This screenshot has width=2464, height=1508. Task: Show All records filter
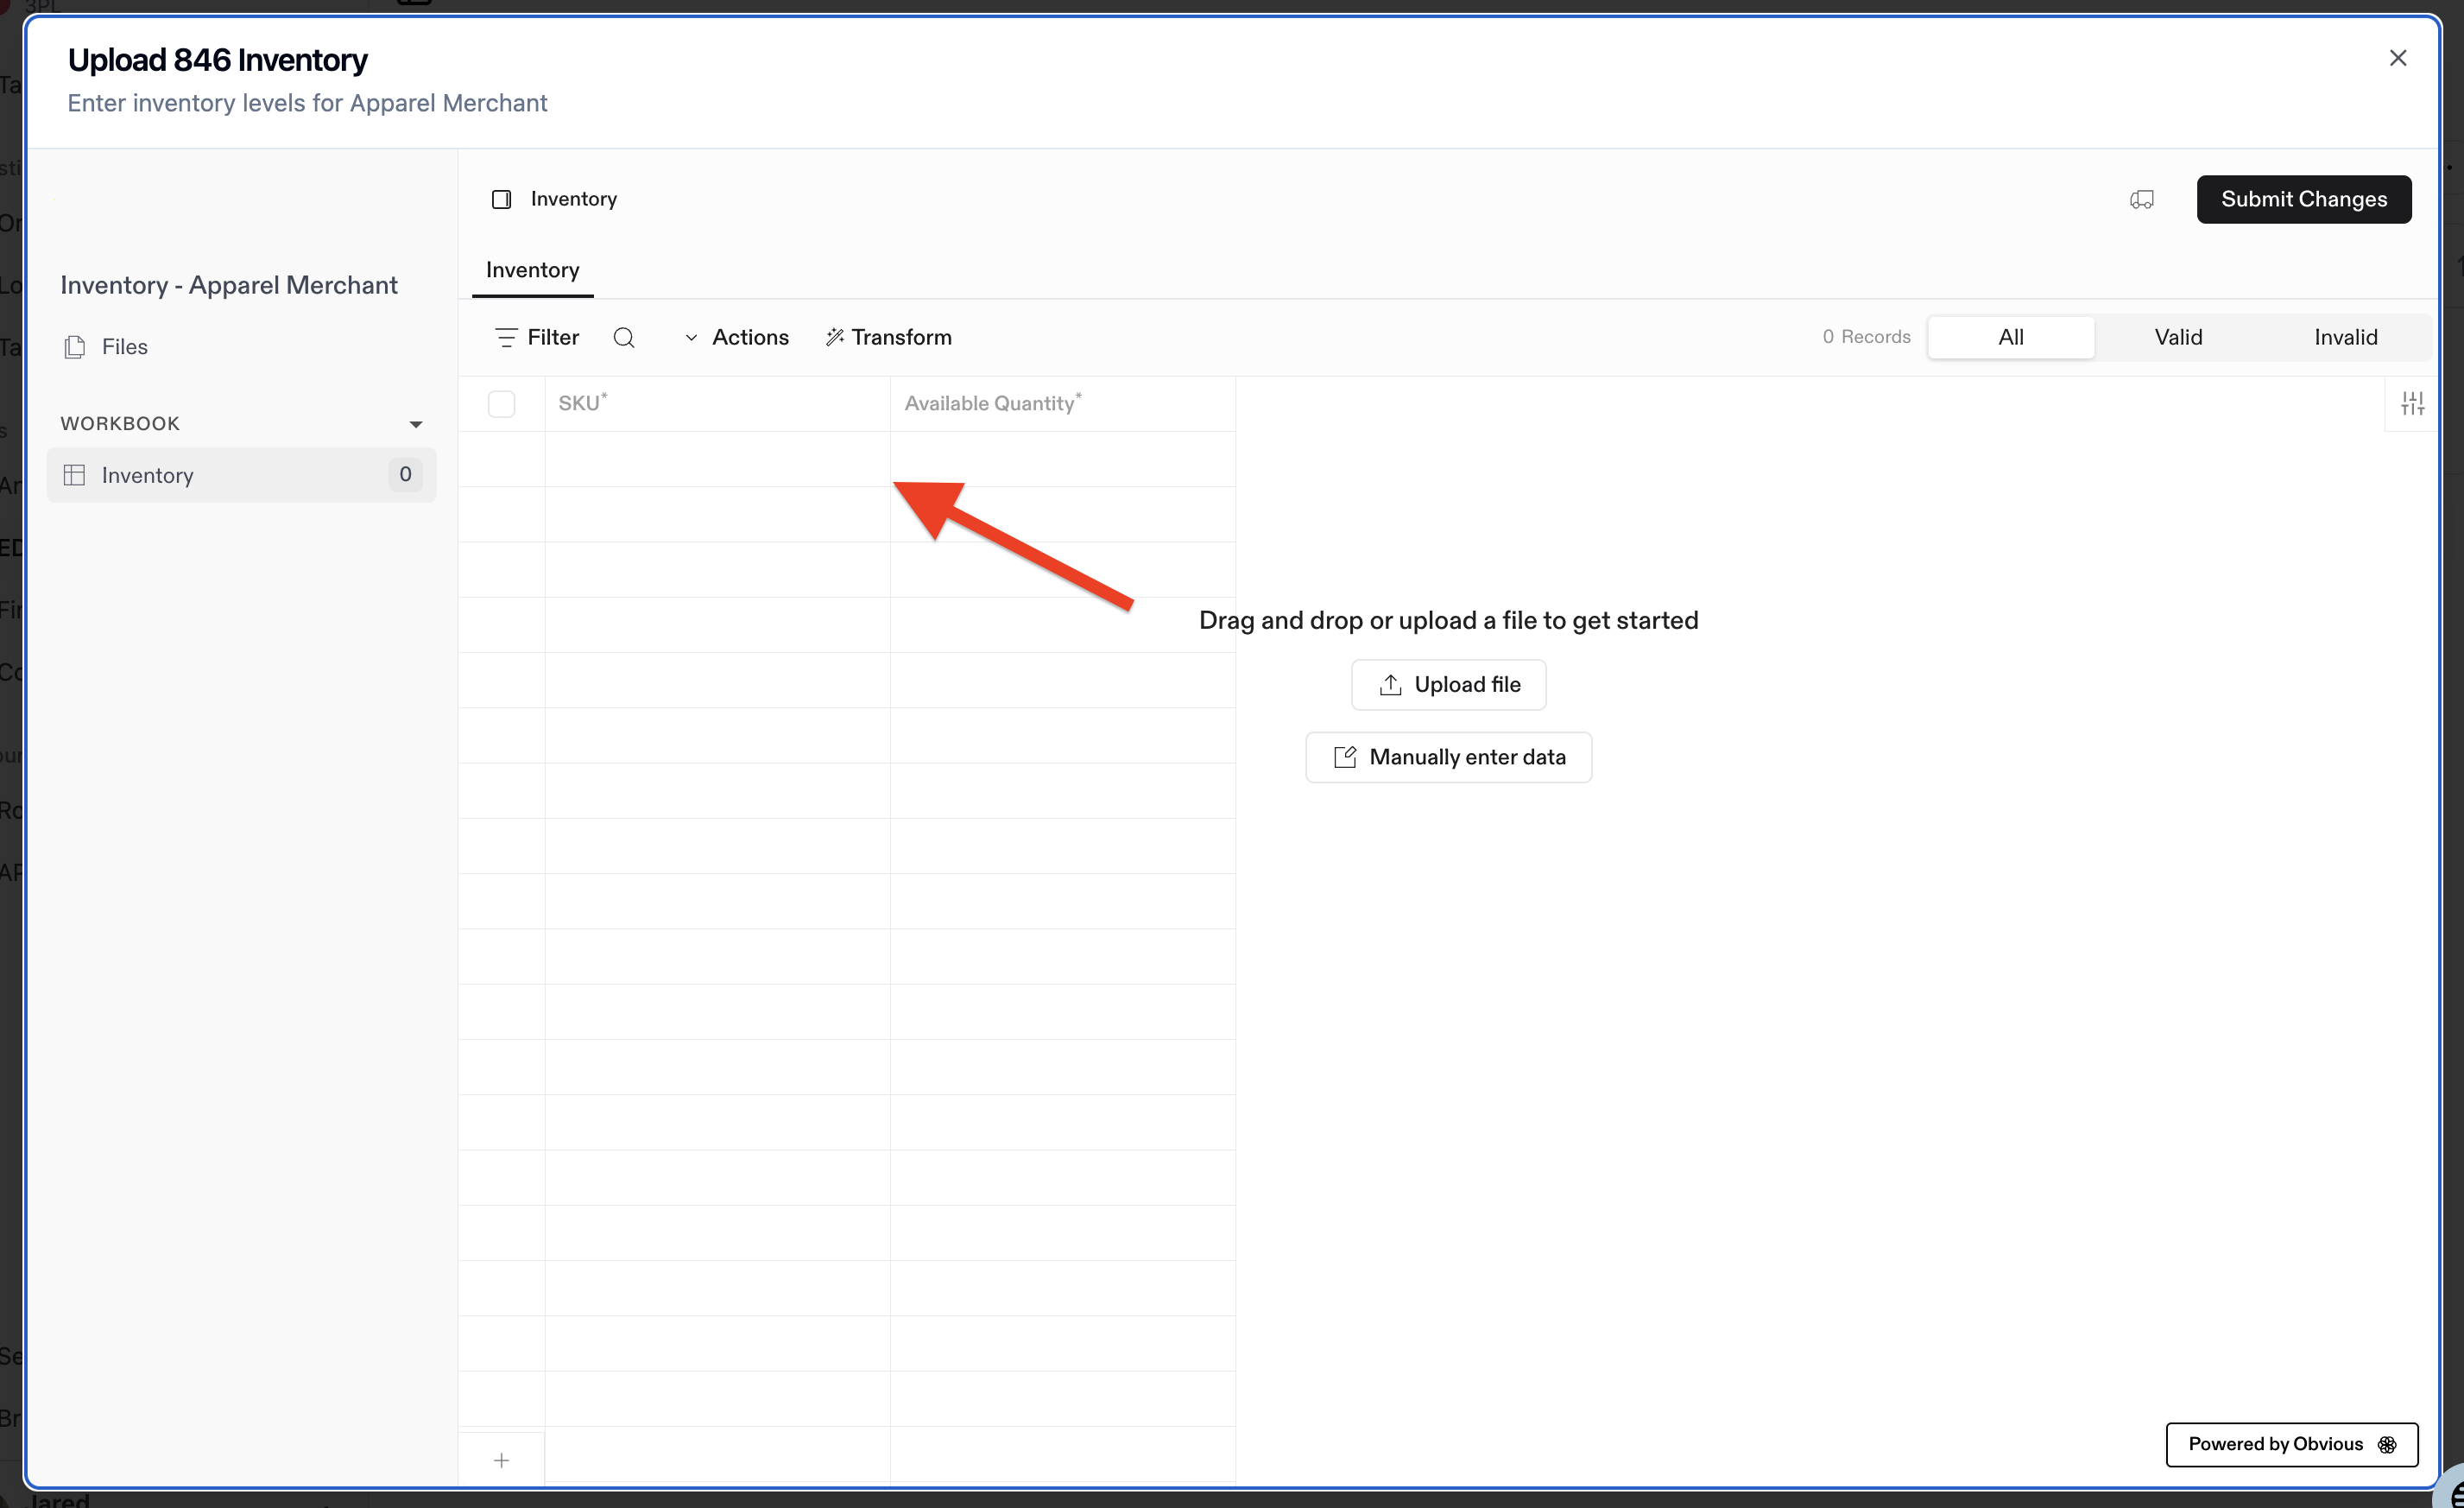coord(2010,337)
